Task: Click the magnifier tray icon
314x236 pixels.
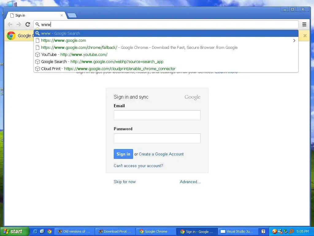Action: click(x=292, y=231)
